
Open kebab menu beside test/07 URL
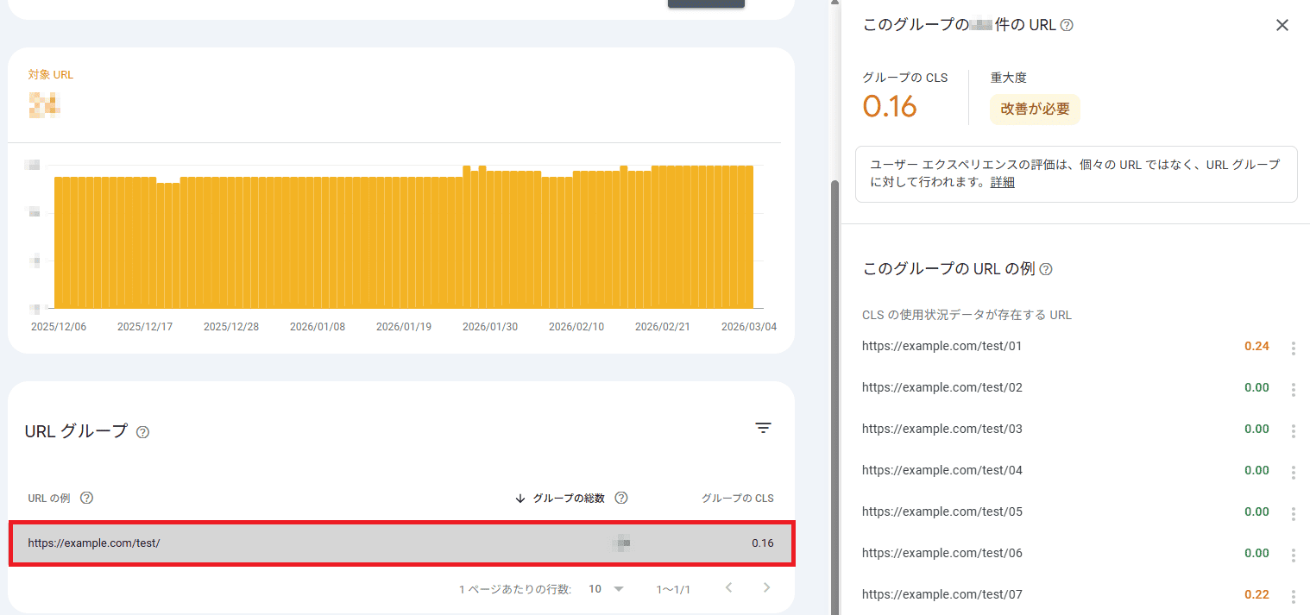click(x=1294, y=597)
